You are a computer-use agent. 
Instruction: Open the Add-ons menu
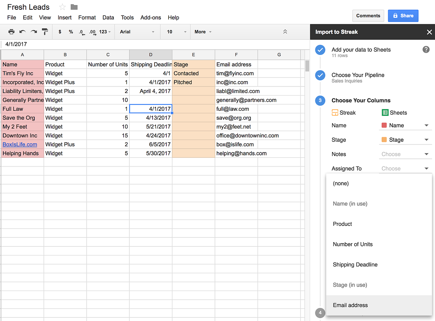pos(151,17)
